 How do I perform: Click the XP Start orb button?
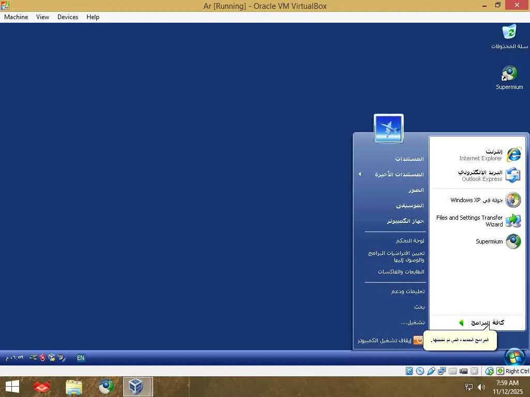(514, 357)
